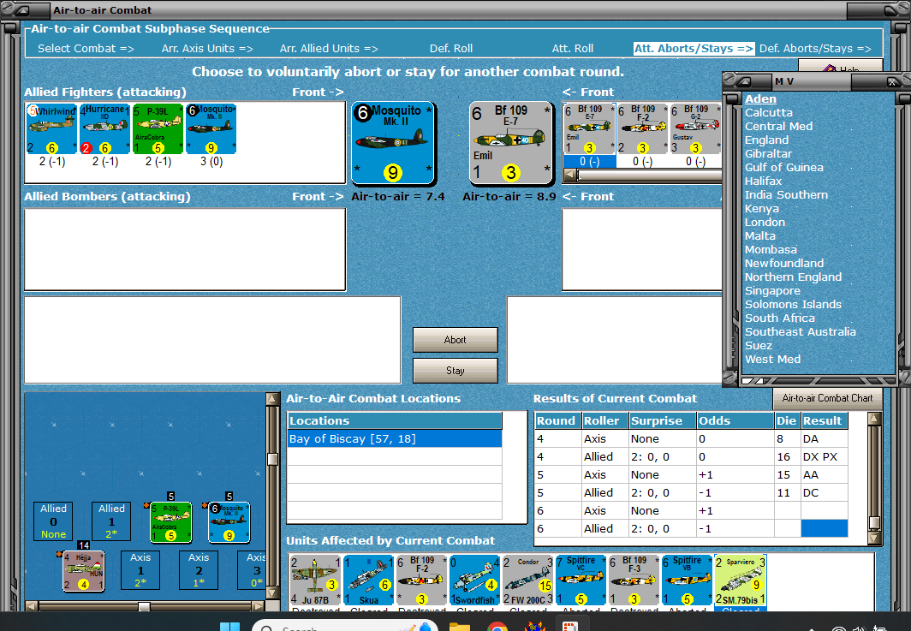
Task: Select the Spitfire VC affected unit
Action: pos(581,580)
